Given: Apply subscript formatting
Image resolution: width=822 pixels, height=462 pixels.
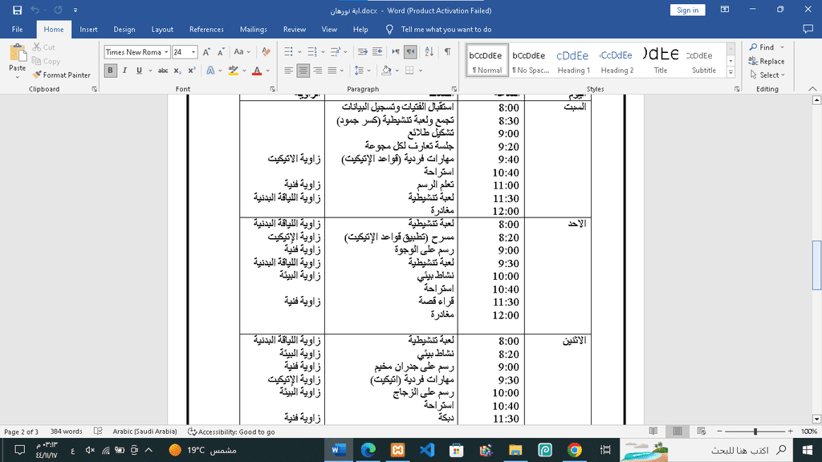Looking at the screenshot, I should coord(177,71).
